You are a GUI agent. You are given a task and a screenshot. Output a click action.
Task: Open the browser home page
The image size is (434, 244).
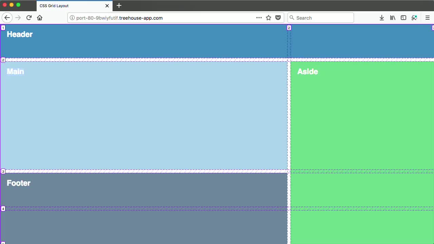click(40, 18)
